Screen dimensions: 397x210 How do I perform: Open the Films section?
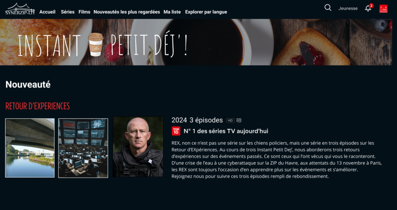click(x=84, y=12)
